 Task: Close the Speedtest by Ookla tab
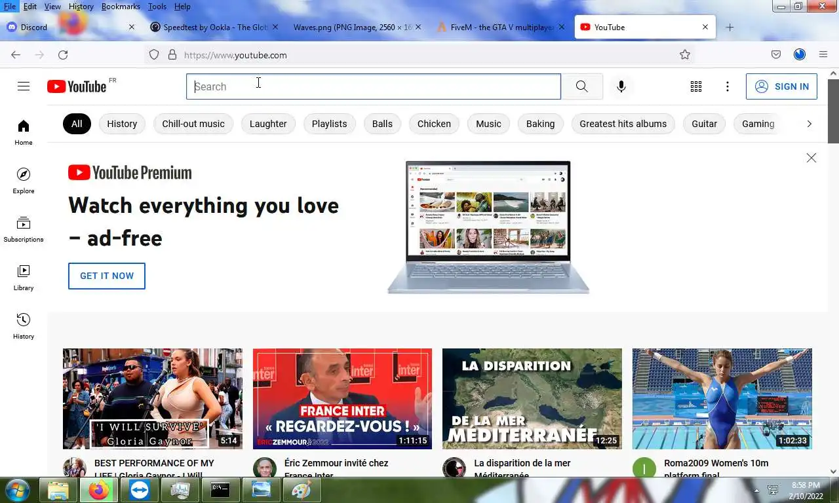tap(275, 28)
